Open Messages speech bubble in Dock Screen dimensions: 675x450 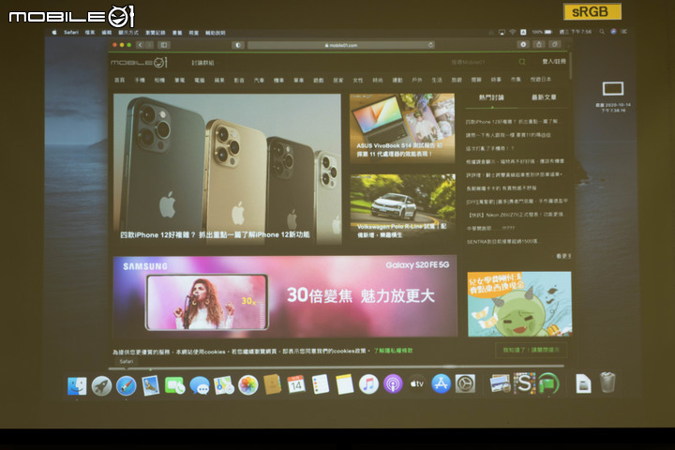(200, 385)
